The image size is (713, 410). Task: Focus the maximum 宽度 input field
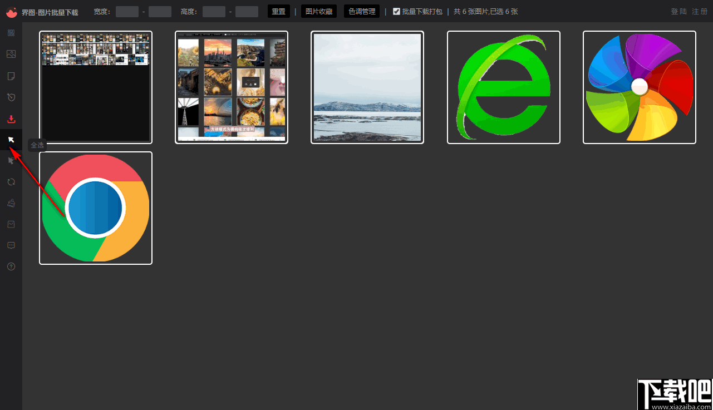tap(160, 12)
